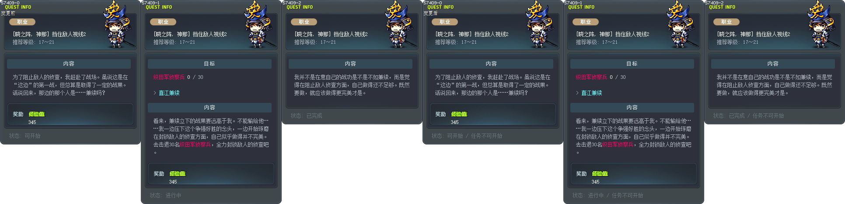Open the 直江兼续 link in the panel with status 进行中
The height and width of the screenshot is (204, 845).
coord(169,93)
